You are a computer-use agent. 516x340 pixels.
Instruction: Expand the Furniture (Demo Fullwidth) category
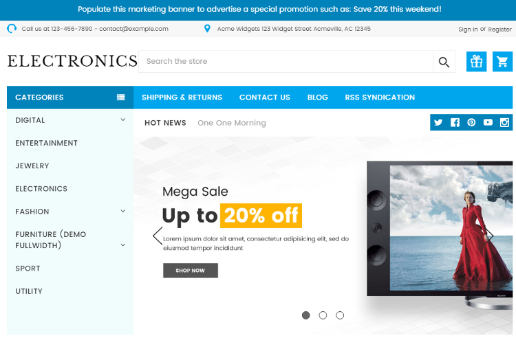click(123, 245)
